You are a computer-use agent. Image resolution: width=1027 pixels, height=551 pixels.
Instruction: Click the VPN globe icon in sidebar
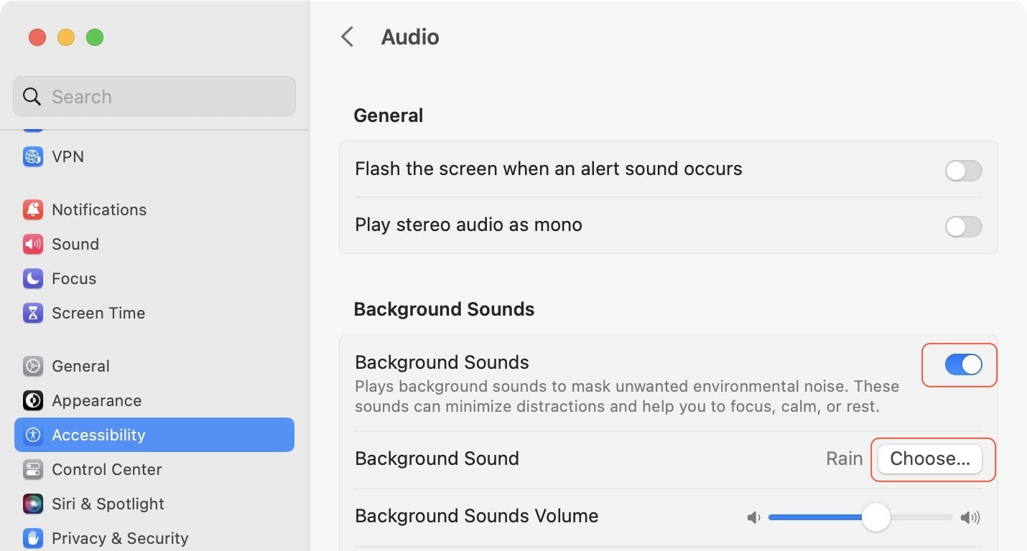33,156
